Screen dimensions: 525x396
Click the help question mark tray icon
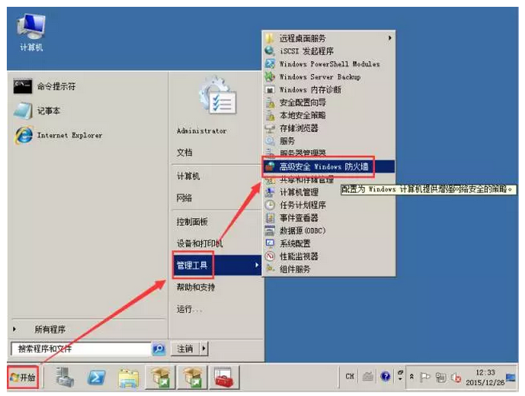pos(385,376)
